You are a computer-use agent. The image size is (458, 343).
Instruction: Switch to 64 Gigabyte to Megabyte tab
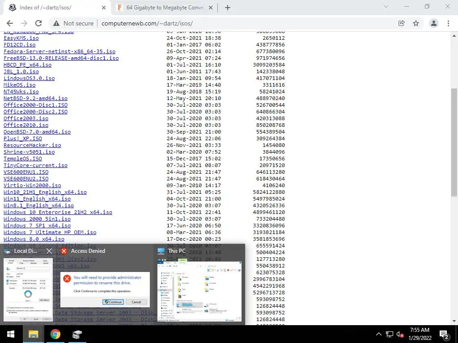165,8
